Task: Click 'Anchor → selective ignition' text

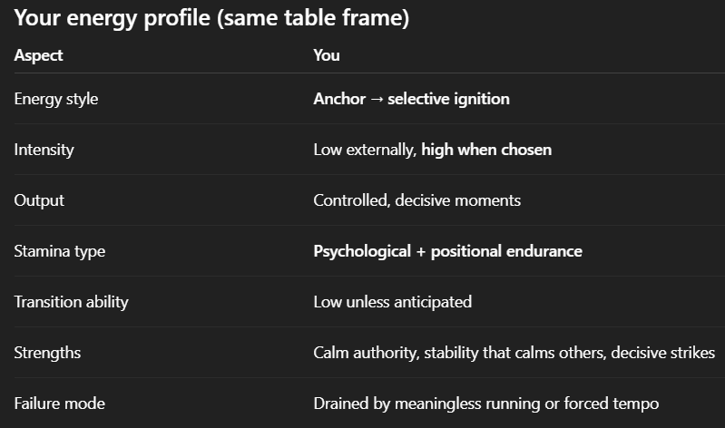Action: pos(412,99)
